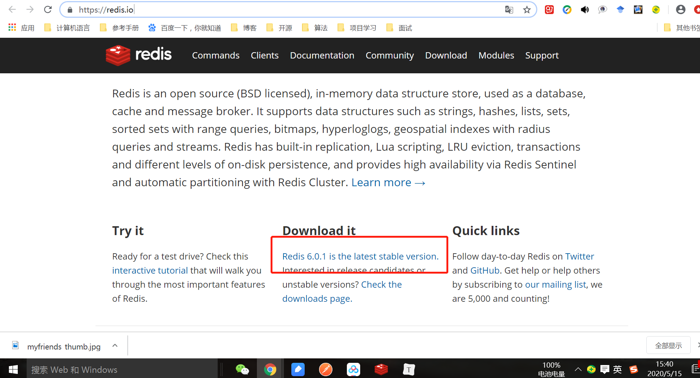Click the browser back arrow

(12, 10)
